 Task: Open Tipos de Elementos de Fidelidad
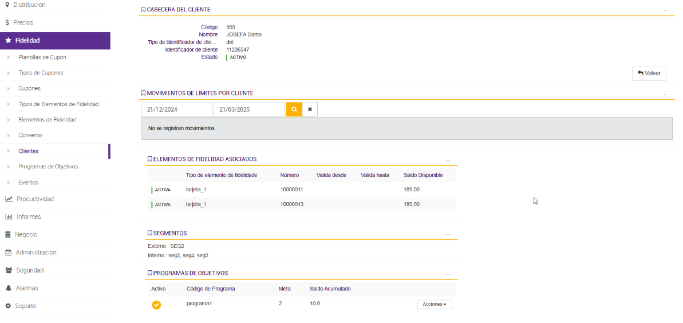click(x=58, y=104)
